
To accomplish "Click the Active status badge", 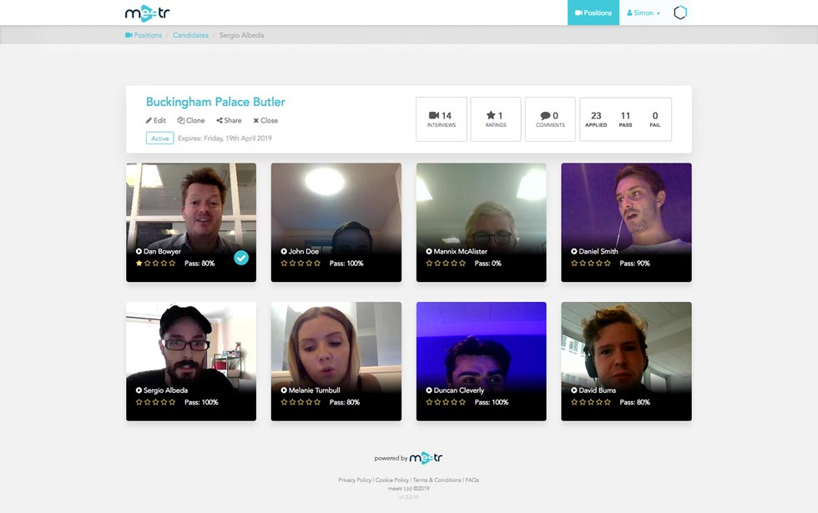I will (x=159, y=138).
